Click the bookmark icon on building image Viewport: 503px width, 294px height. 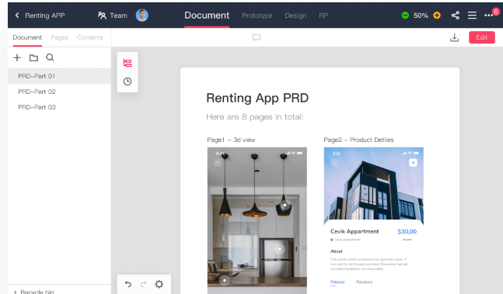(x=413, y=163)
